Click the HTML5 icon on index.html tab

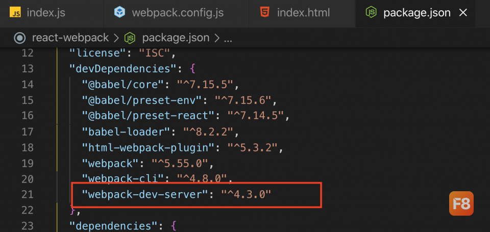pyautogui.click(x=264, y=12)
